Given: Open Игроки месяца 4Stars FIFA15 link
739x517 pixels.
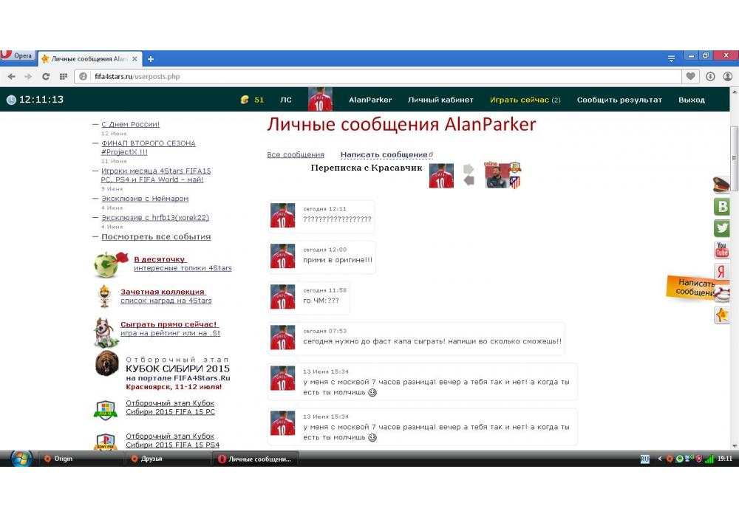Looking at the screenshot, I should [x=155, y=175].
